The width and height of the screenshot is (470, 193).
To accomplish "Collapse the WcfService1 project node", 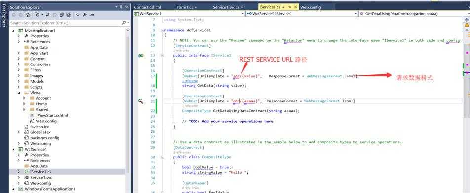I will point(13,149).
